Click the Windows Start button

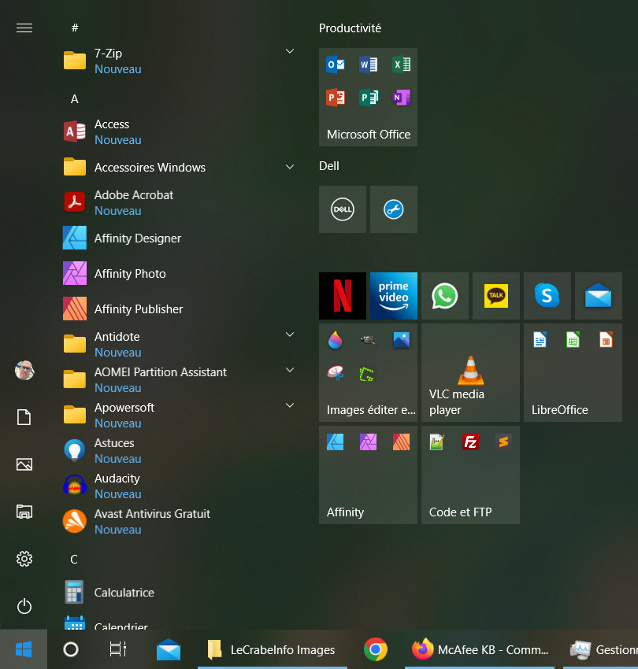pos(24,649)
